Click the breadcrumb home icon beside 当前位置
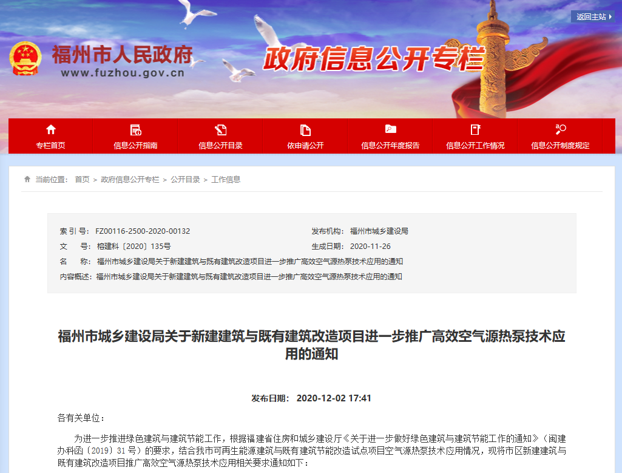This screenshot has width=622, height=473. (x=27, y=179)
